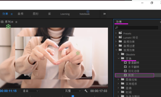Restore down the application window
161x97 pixels.
tap(152, 3)
